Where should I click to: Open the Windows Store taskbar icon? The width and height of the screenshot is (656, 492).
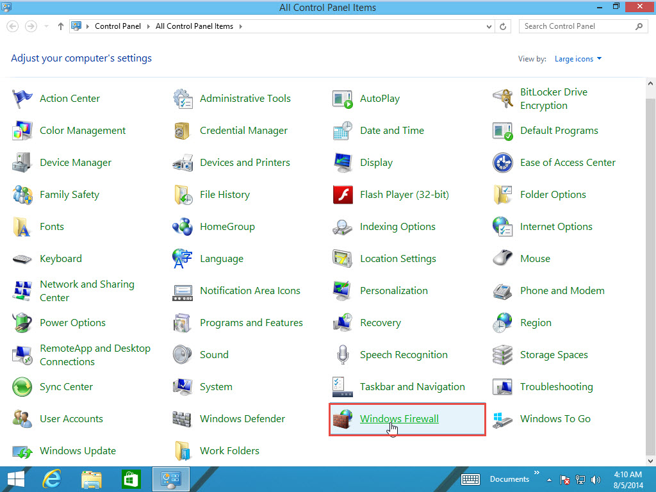point(131,479)
